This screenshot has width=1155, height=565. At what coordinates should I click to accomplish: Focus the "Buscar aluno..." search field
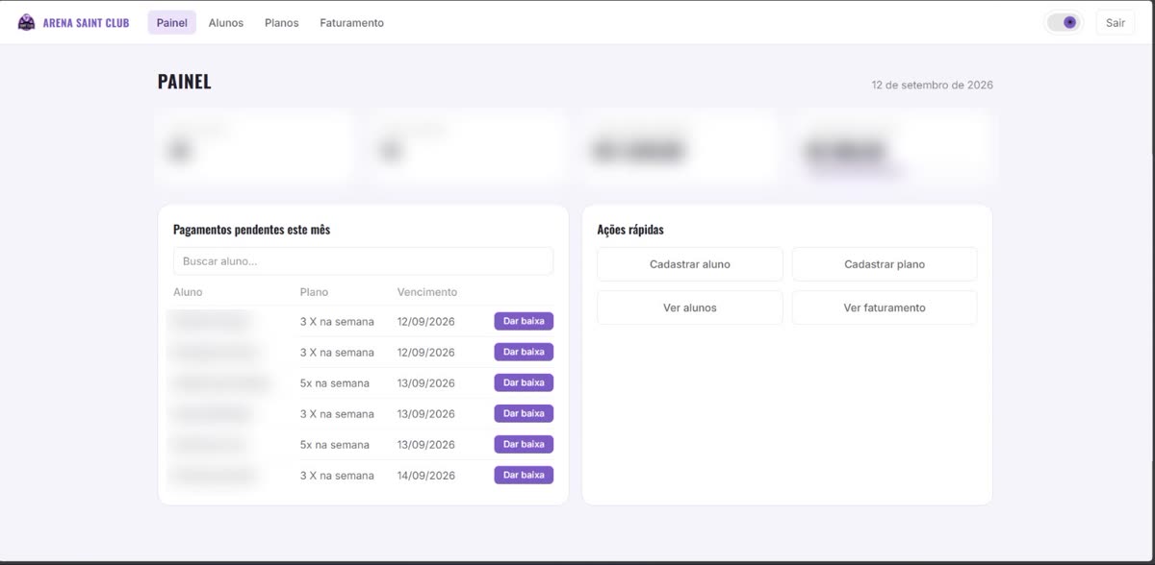tap(363, 261)
